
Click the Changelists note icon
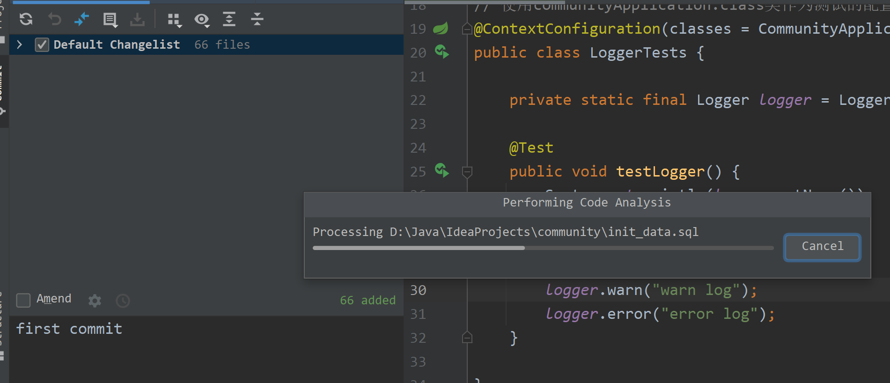point(110,20)
